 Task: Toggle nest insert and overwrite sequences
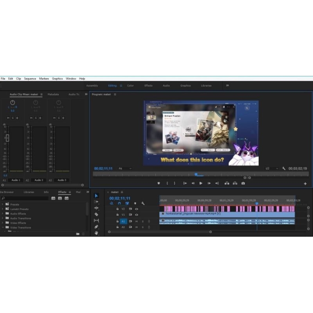tap(112, 203)
